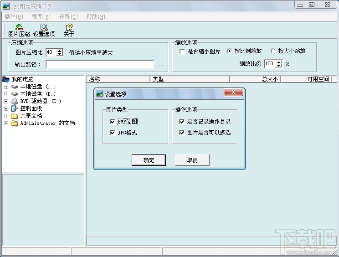Viewport: 339px width, 257px height.
Task: Sort by the 总大小 column header
Action: click(255, 79)
